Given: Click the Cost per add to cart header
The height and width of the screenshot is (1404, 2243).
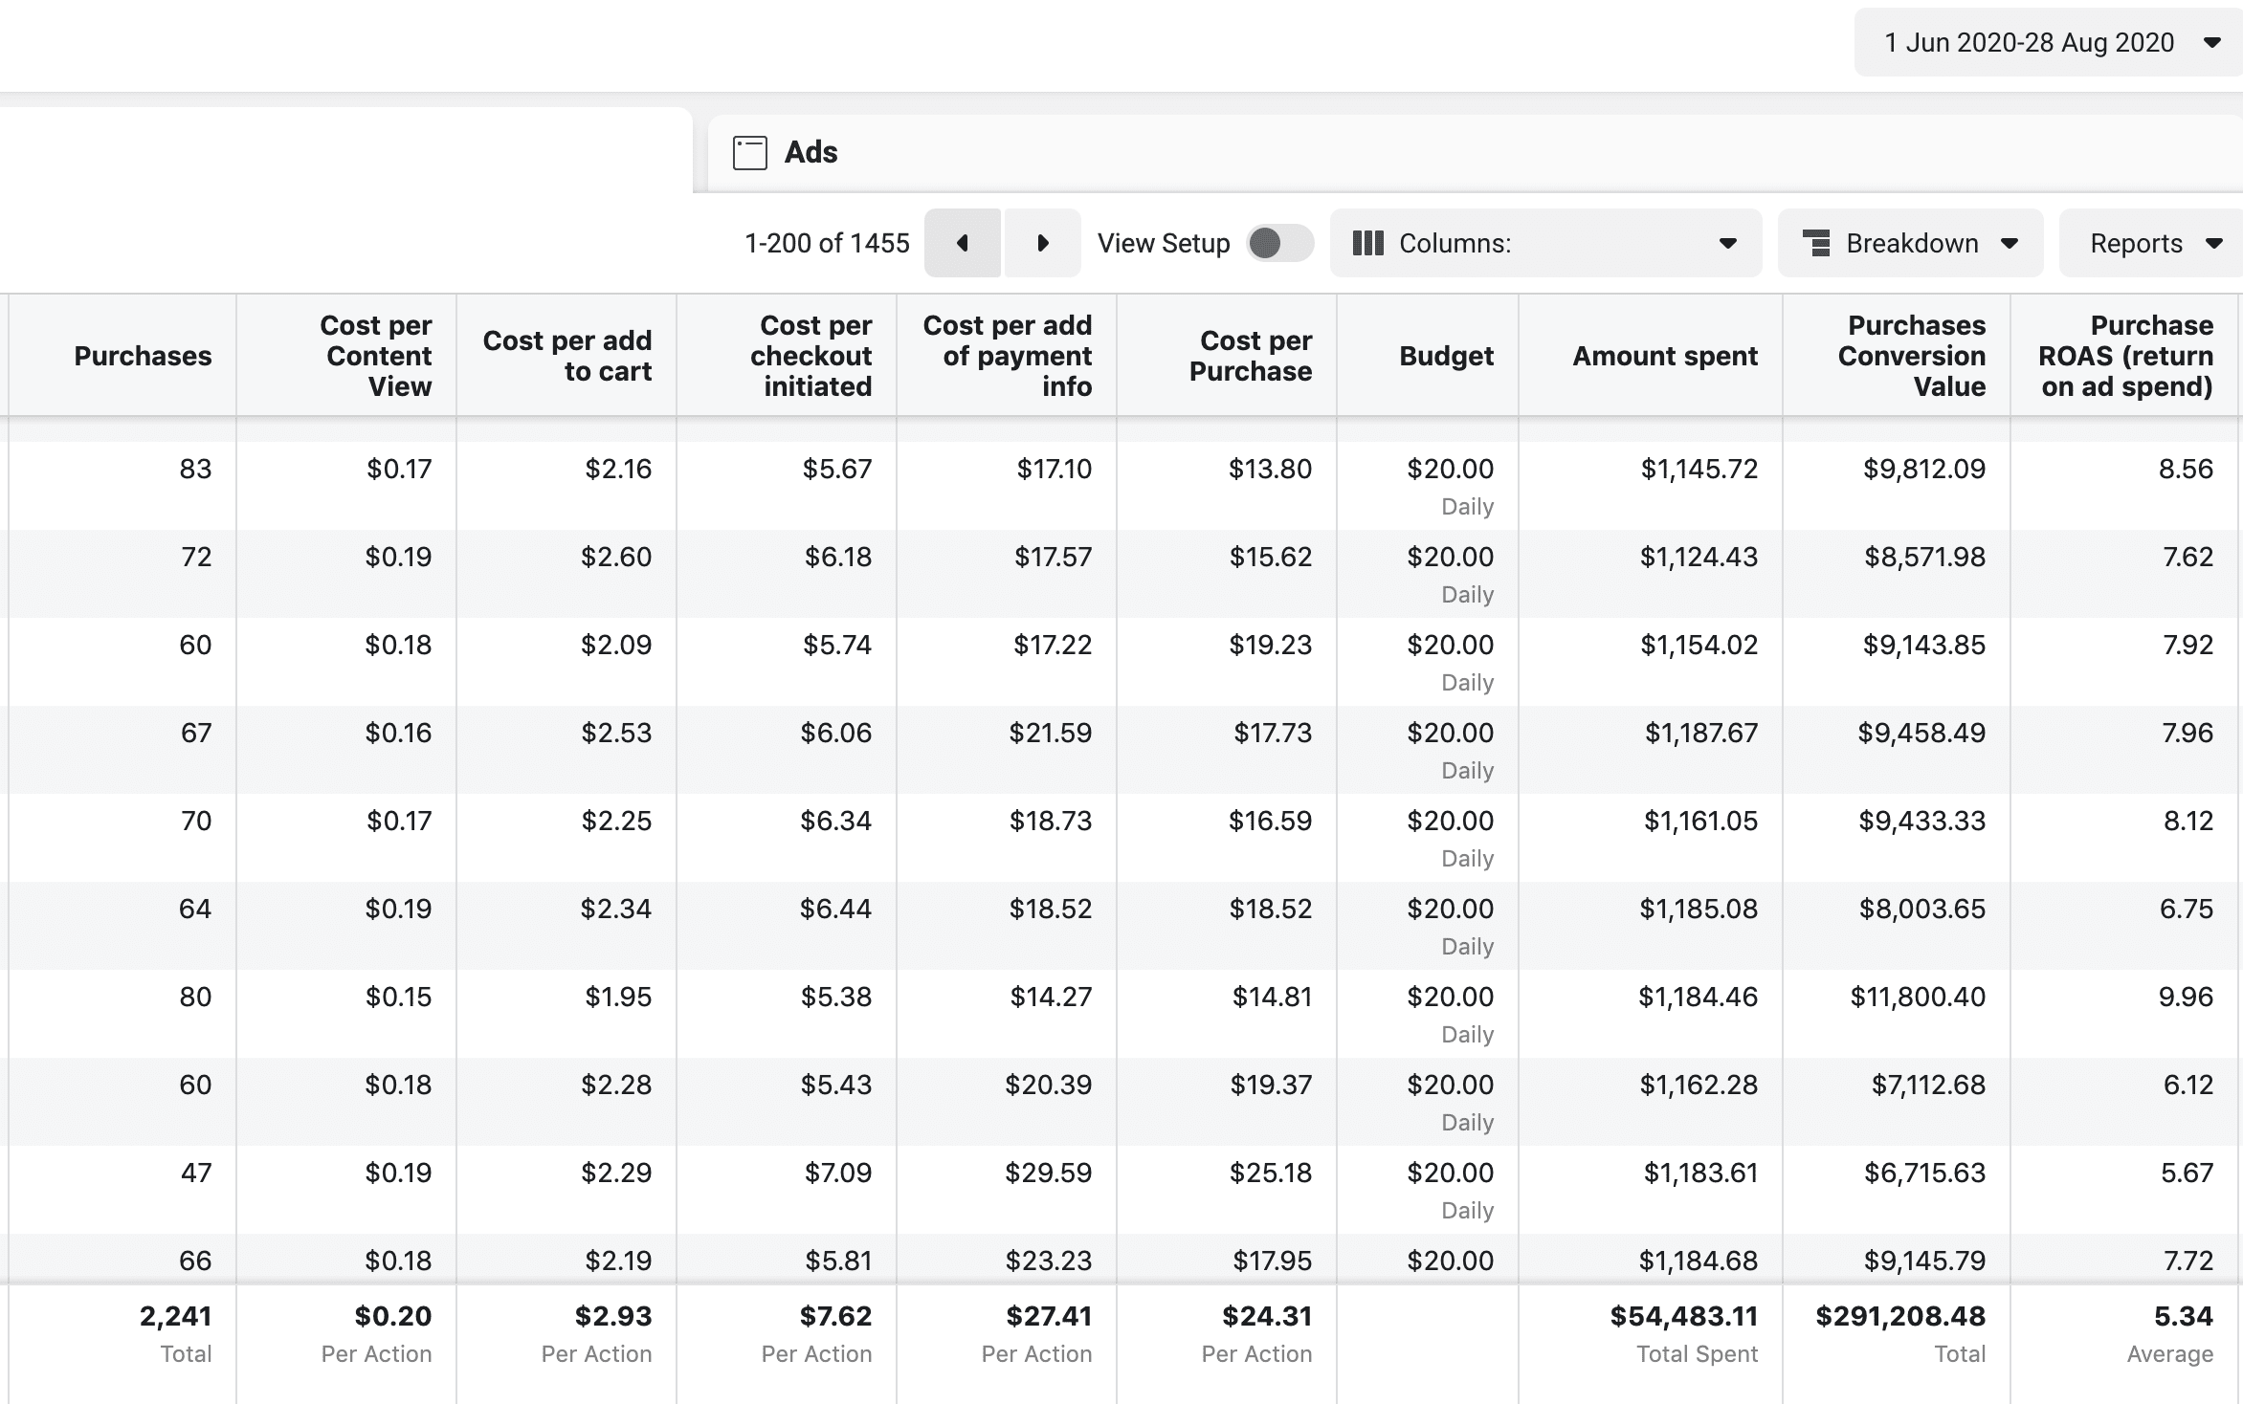Looking at the screenshot, I should point(566,356).
